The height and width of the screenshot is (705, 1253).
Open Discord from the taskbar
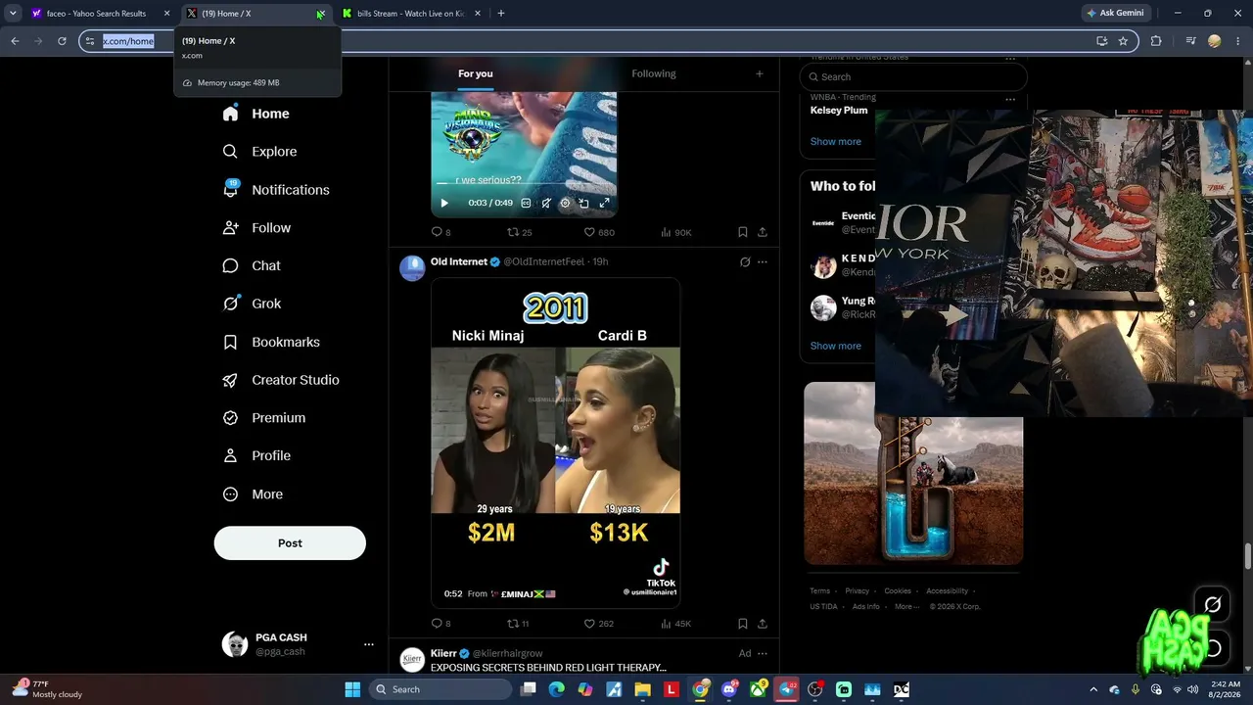[729, 689]
